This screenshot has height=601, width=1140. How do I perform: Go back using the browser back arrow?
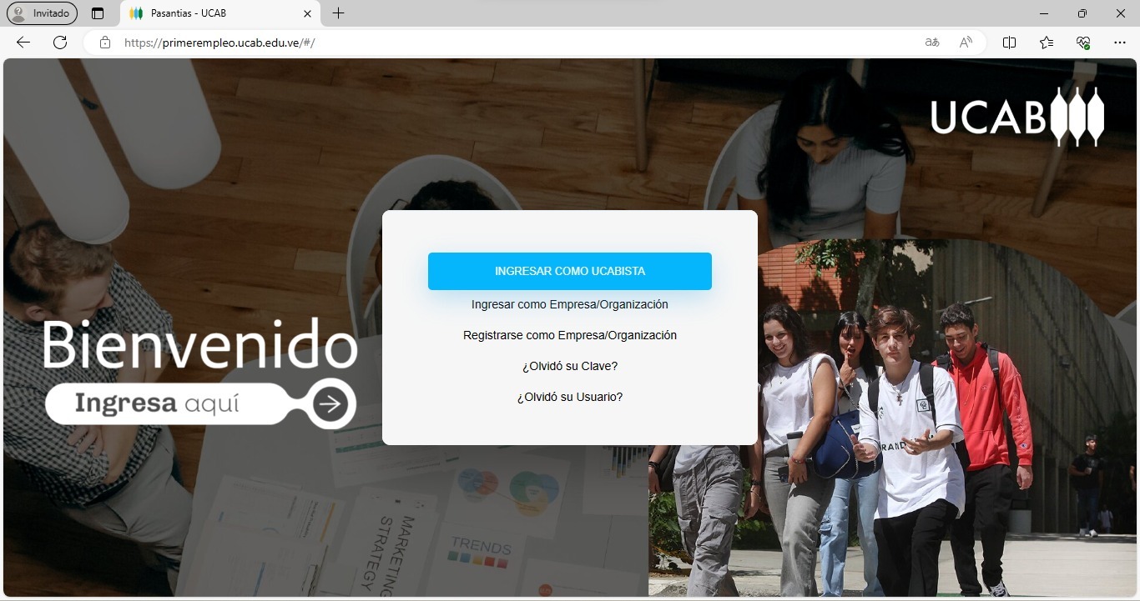pos(23,43)
